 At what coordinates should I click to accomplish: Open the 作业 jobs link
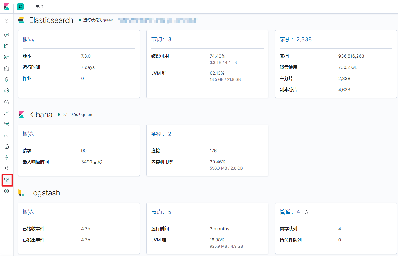point(27,78)
